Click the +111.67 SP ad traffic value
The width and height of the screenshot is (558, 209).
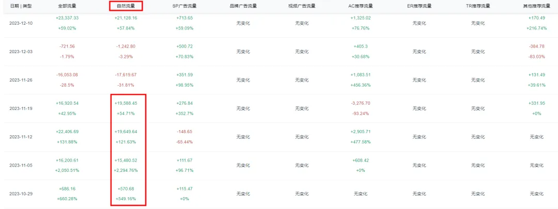tap(184, 160)
